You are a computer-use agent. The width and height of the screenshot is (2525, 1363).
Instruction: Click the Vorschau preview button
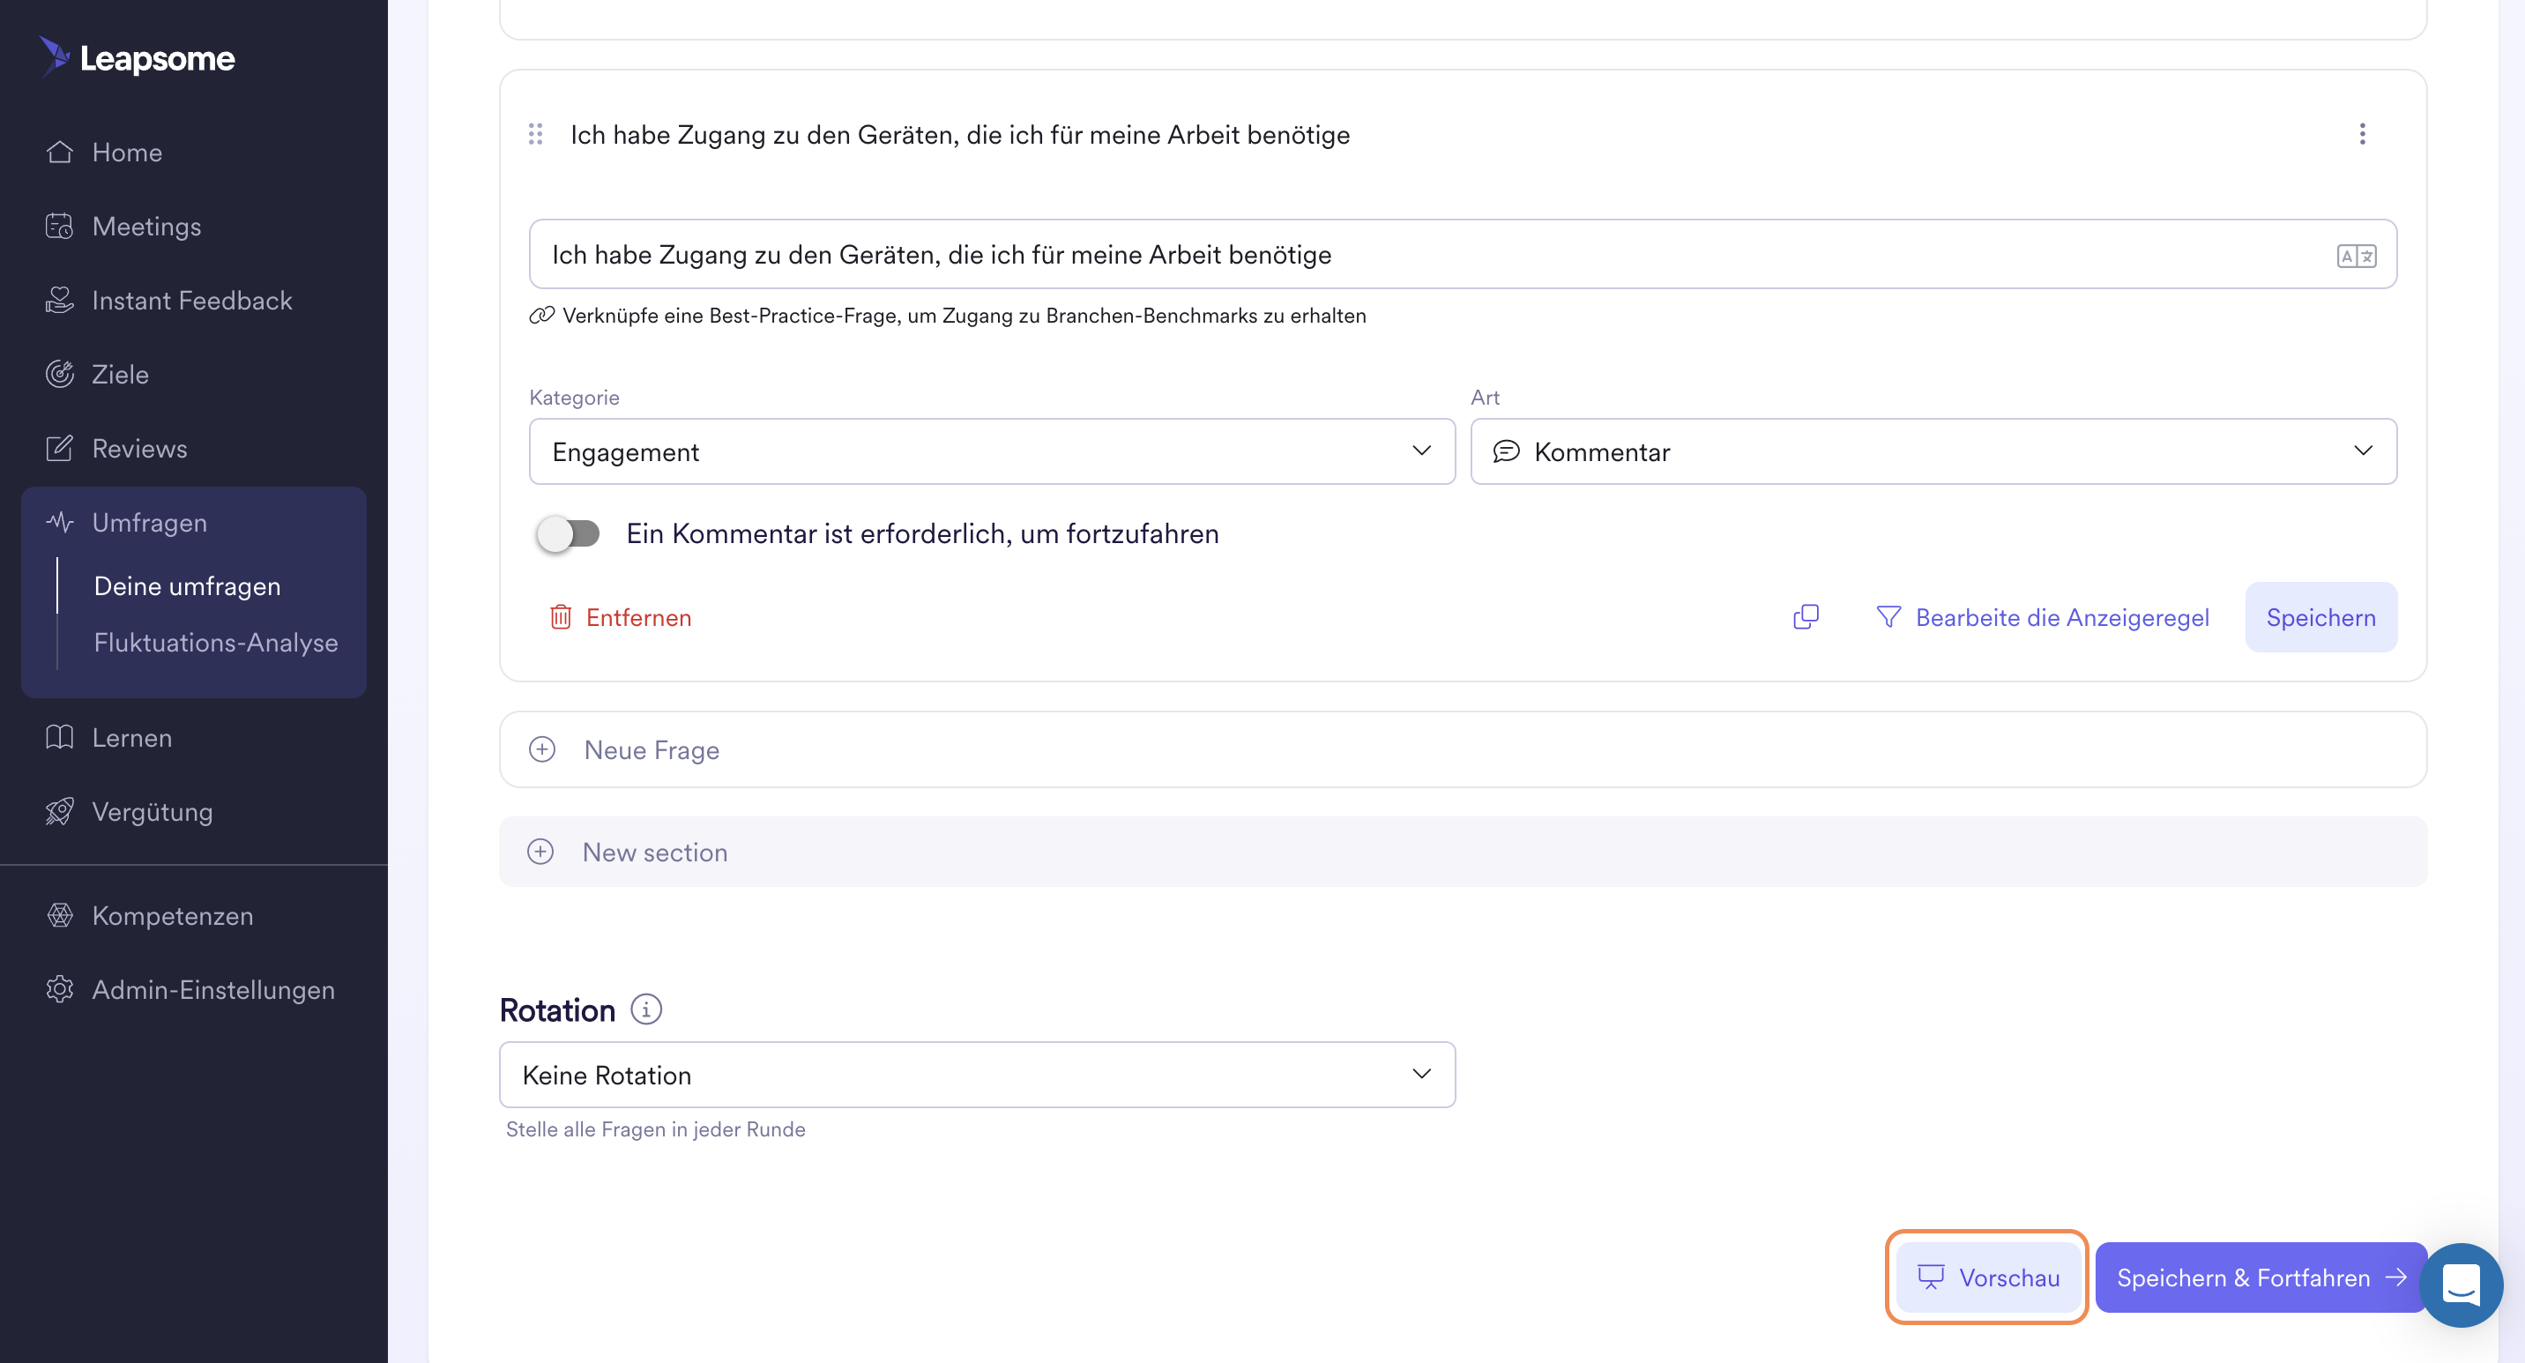tap(1988, 1277)
